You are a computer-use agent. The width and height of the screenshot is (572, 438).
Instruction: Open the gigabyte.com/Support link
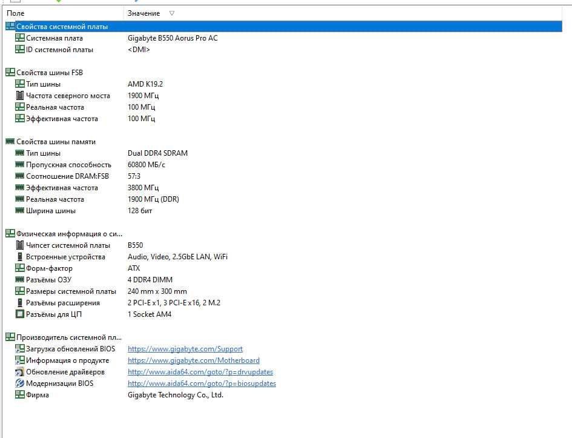(185, 348)
